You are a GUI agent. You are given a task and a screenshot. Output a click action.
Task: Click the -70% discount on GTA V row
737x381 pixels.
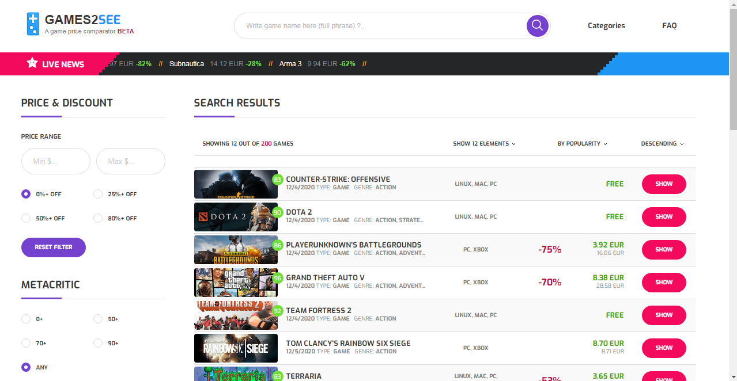tap(550, 282)
